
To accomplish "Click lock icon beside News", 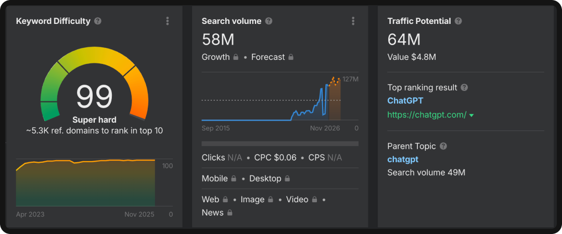I will 230,213.
